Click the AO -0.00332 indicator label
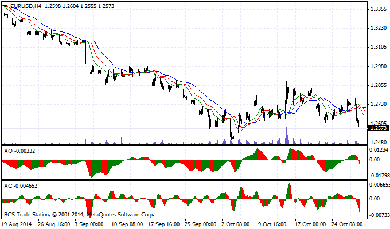Screen dimensions: 390x229 click(x=19, y=151)
